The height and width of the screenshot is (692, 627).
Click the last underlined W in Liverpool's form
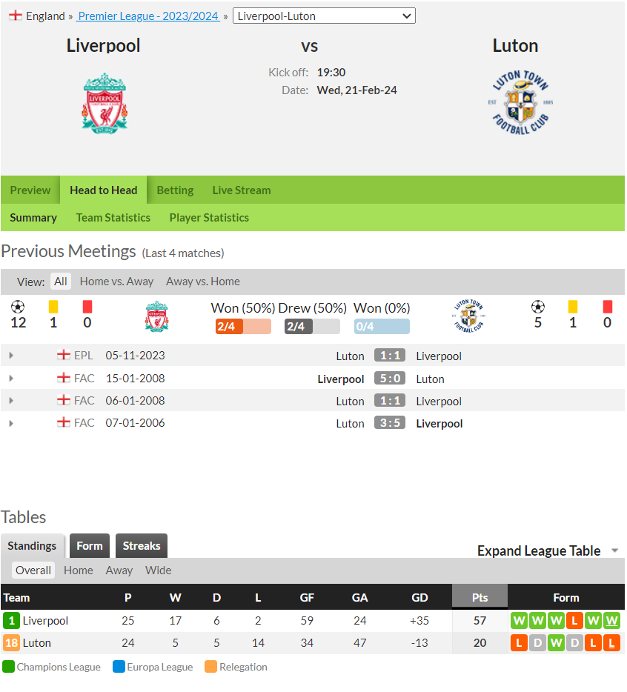[x=611, y=621]
